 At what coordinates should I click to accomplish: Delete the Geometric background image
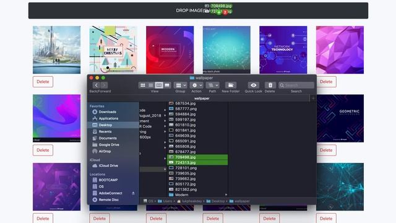pyautogui.click(x=326, y=150)
